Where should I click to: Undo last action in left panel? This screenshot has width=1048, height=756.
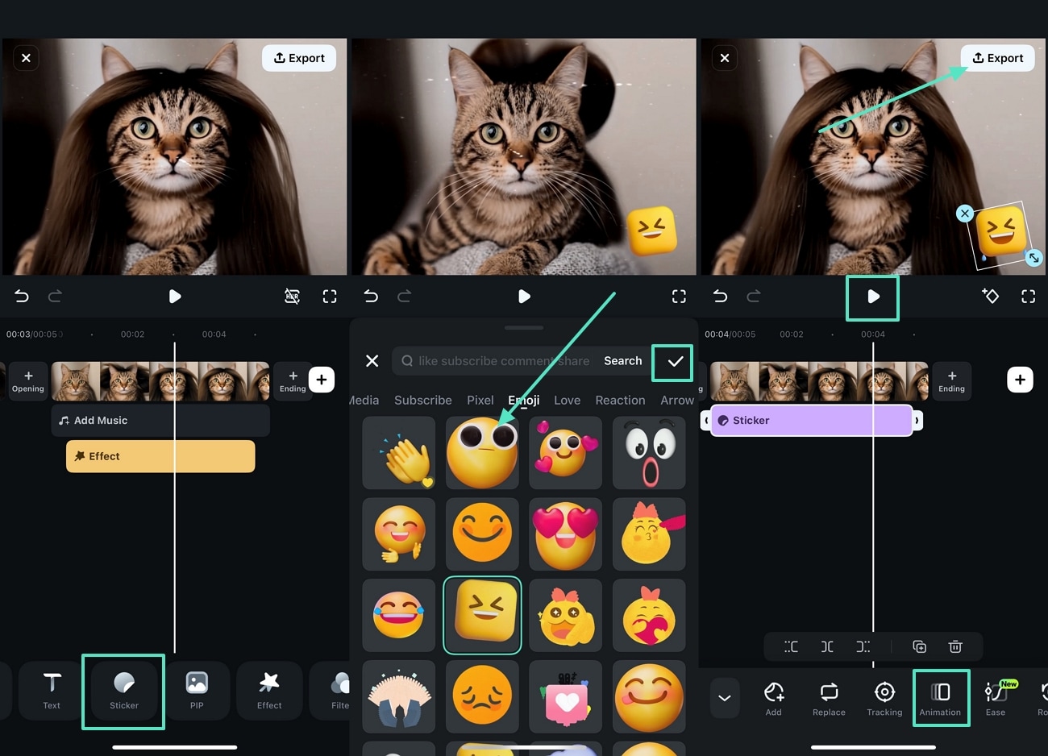[x=22, y=297]
